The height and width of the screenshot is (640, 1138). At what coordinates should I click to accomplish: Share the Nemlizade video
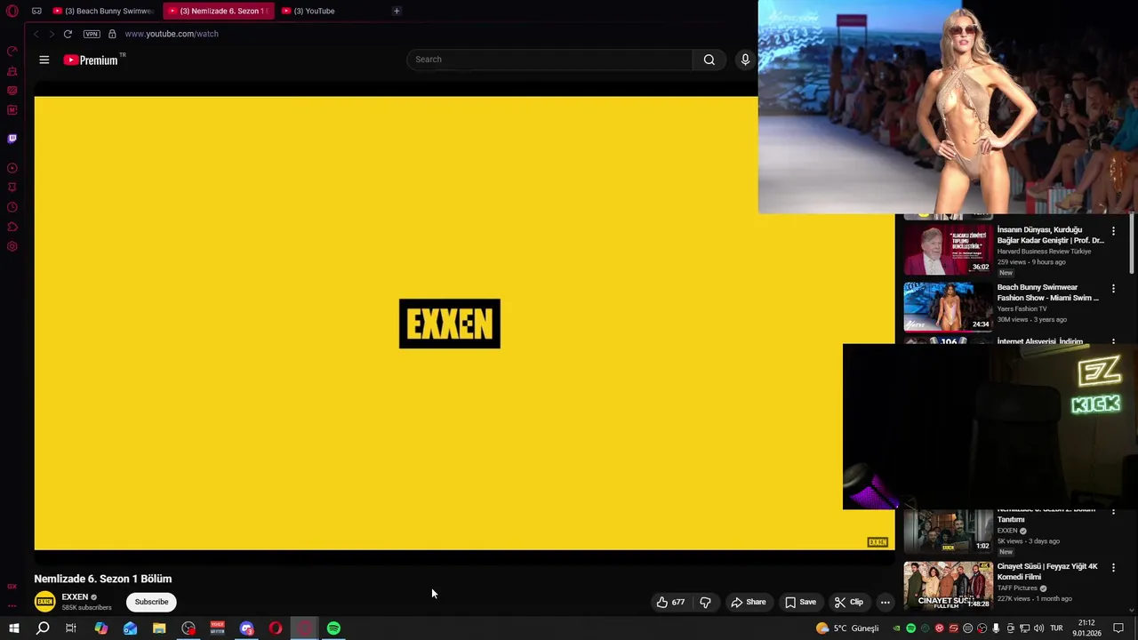(749, 602)
